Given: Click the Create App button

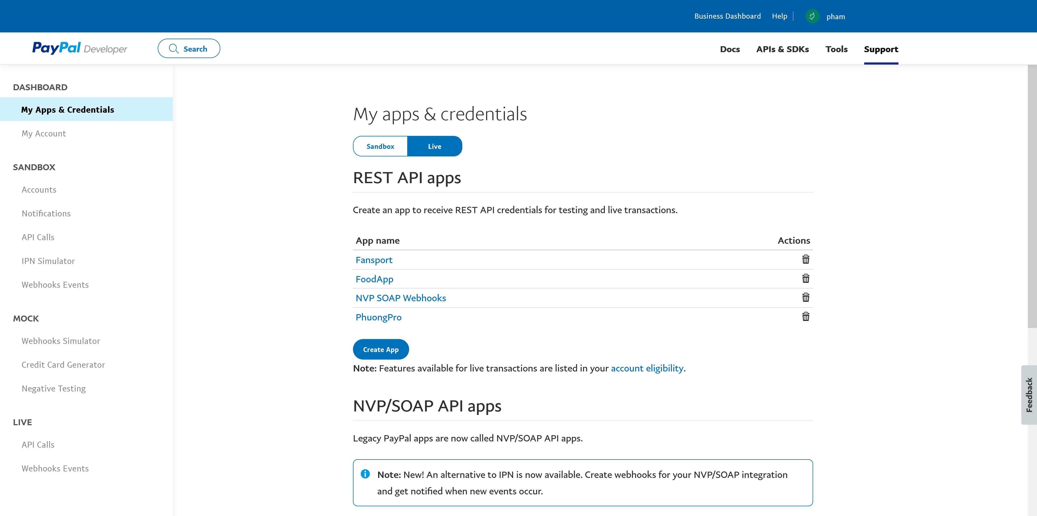Looking at the screenshot, I should coord(381,349).
